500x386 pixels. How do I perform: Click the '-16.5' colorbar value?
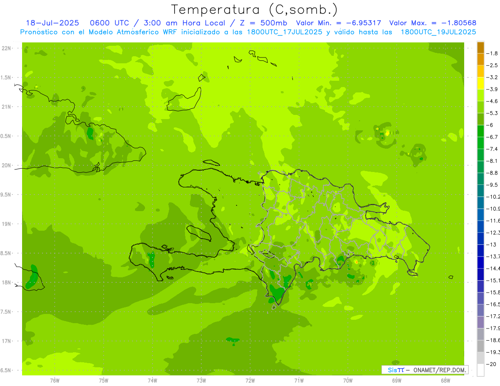coord(493,304)
